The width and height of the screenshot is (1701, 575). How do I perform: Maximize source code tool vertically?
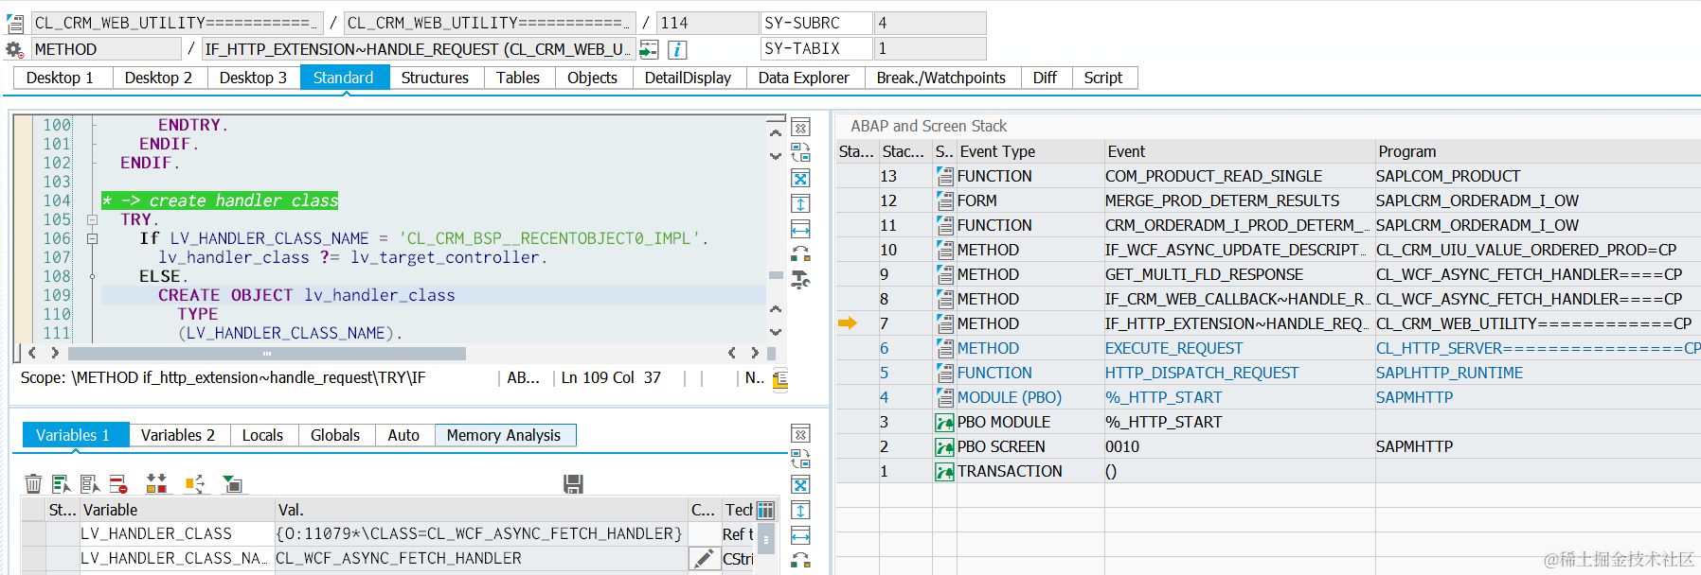[800, 203]
